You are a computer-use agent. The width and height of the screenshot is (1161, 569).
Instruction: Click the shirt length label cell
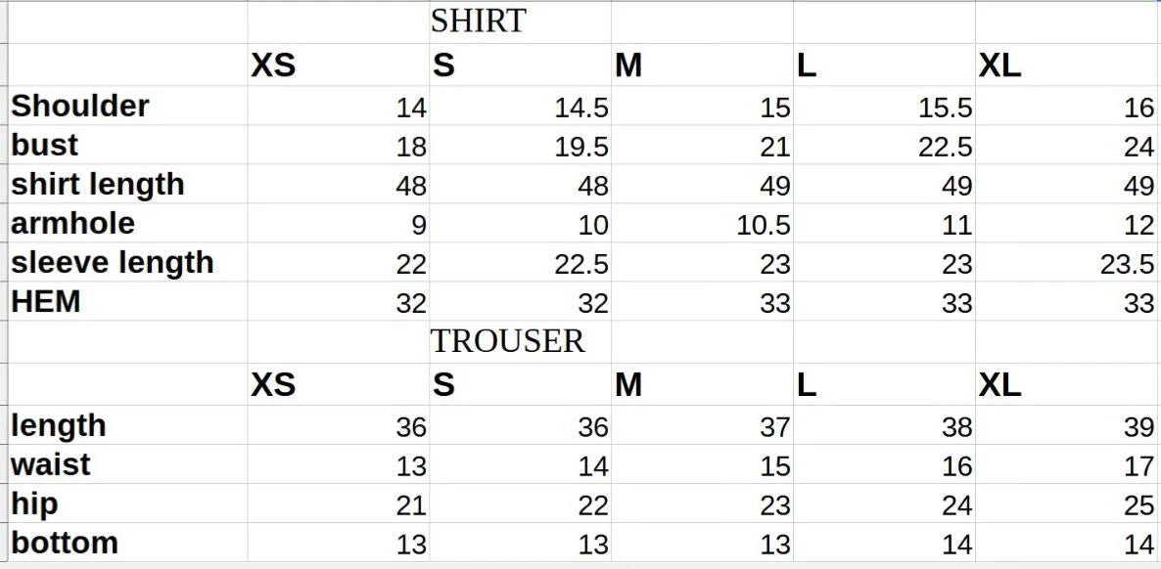click(127, 184)
